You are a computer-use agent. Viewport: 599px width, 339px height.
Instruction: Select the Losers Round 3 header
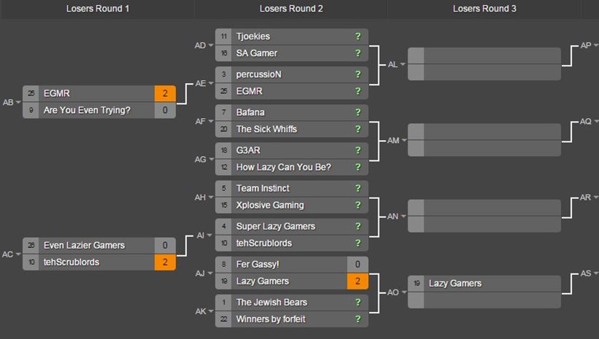(x=484, y=9)
